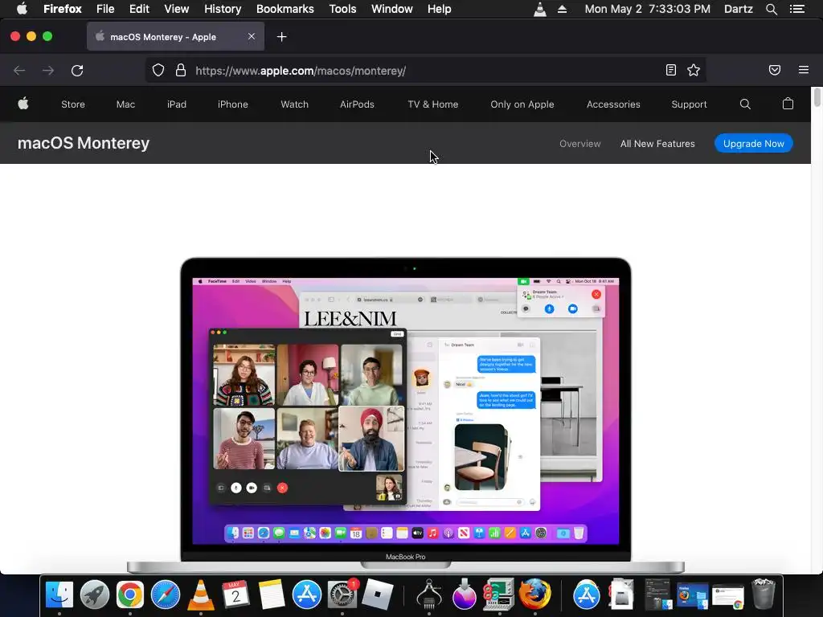Click the eject icon in menu bar
Viewport: 823px width, 617px height.
[562, 9]
